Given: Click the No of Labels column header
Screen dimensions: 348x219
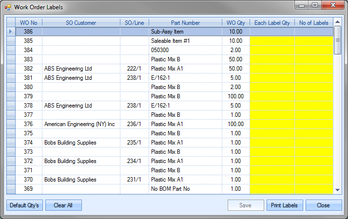Looking at the screenshot, I should coord(314,22).
